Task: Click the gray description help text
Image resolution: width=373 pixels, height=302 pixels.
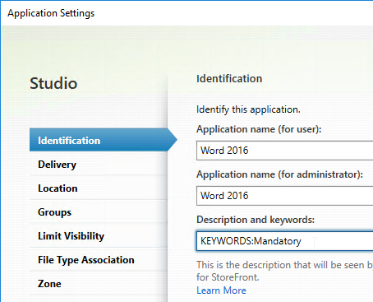Action: [285, 271]
